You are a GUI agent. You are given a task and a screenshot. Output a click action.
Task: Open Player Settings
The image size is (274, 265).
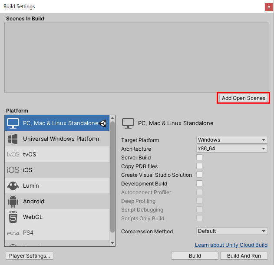(x=30, y=256)
